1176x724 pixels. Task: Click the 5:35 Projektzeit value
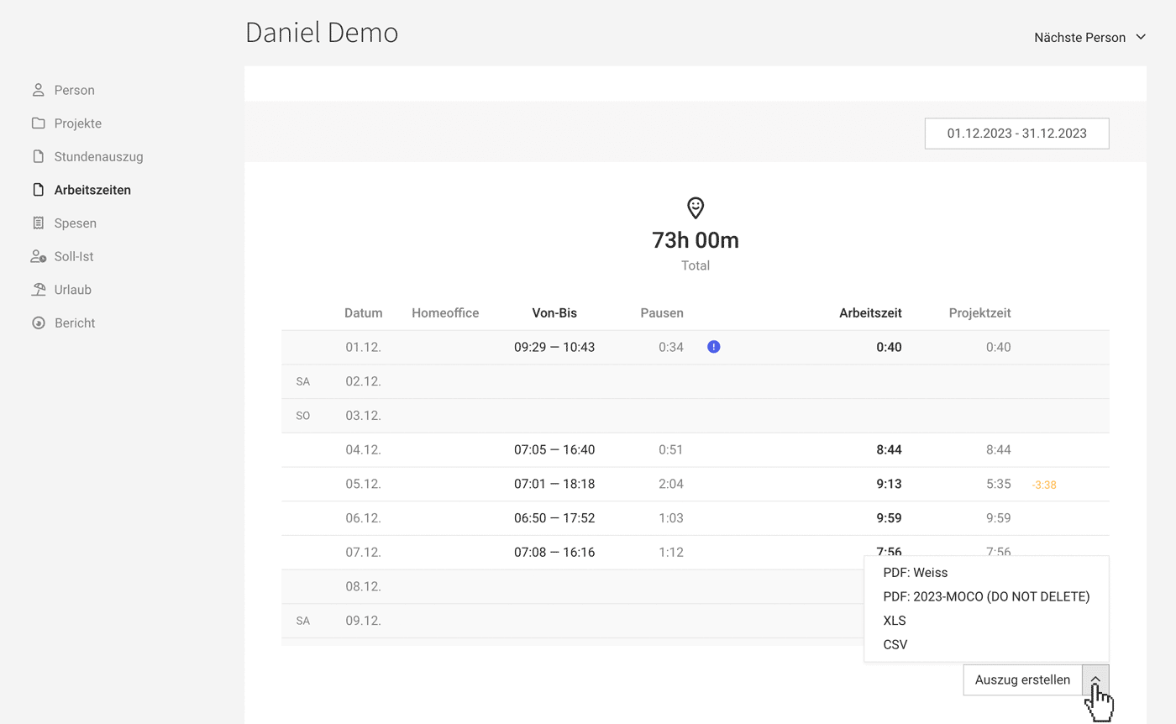coord(998,484)
